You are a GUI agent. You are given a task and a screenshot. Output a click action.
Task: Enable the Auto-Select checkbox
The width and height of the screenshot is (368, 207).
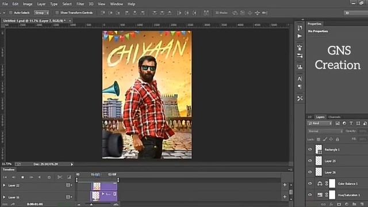pos(11,13)
